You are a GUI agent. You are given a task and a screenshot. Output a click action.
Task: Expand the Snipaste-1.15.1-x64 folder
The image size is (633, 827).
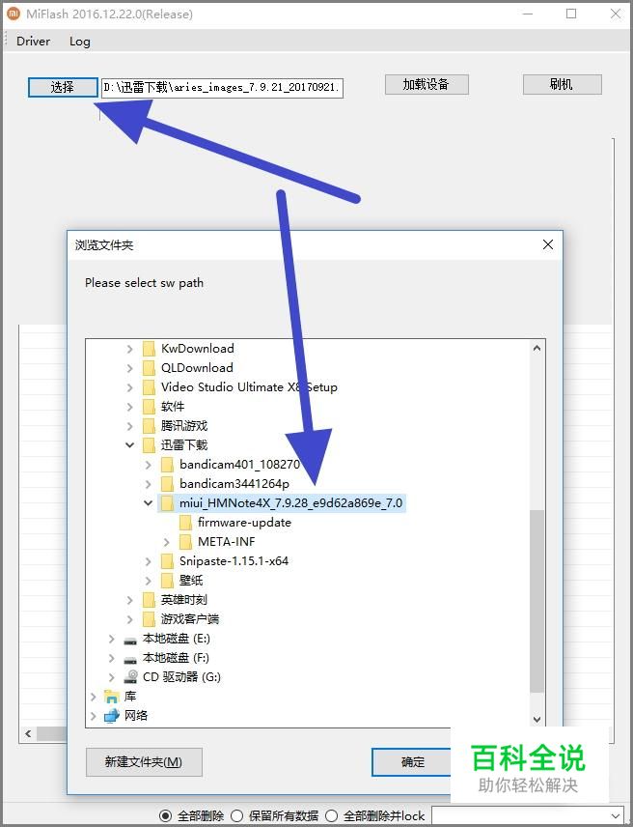(148, 561)
